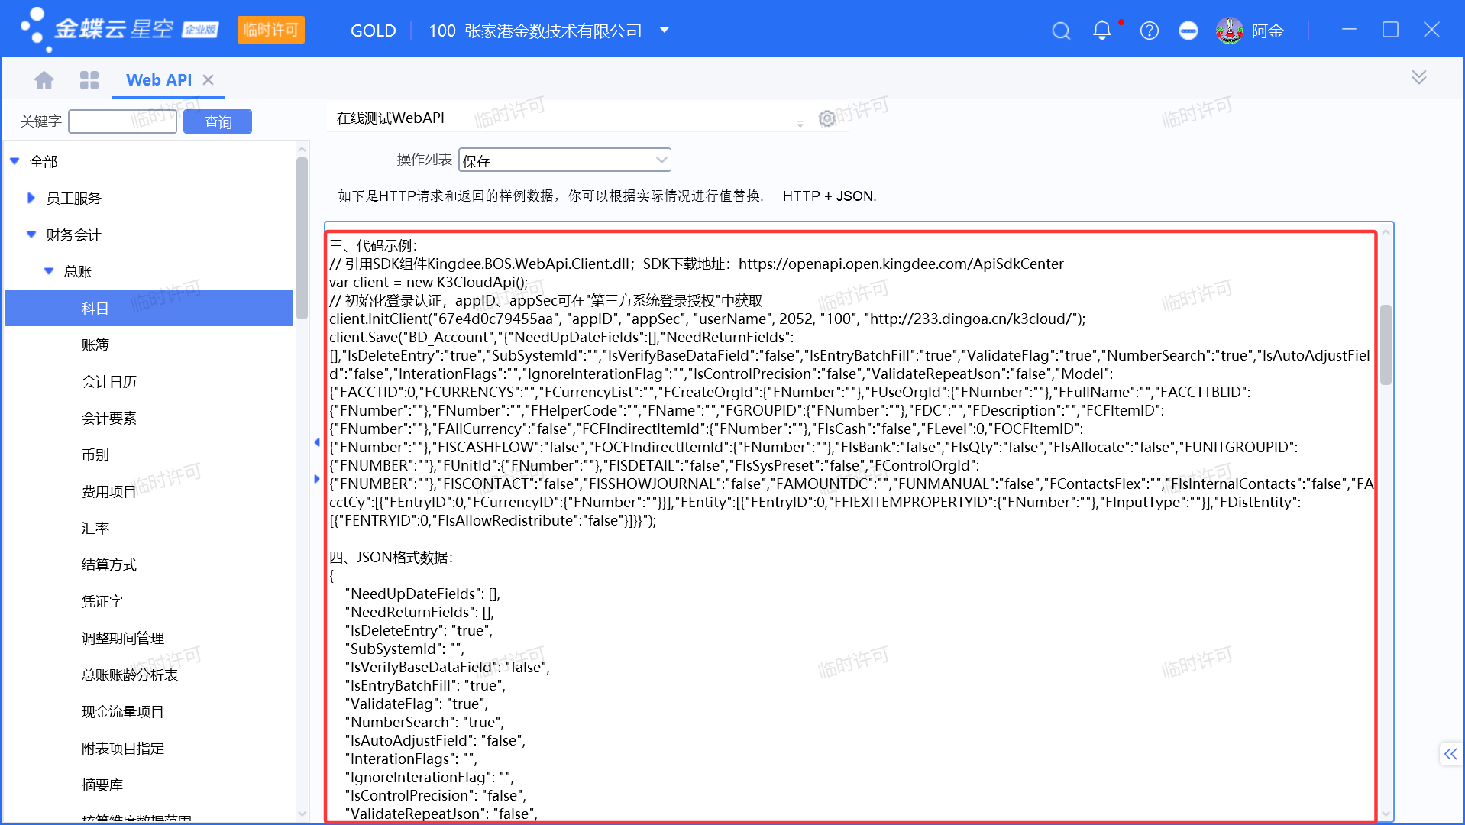
Task: Select the 账簿 tree item
Action: click(x=95, y=345)
